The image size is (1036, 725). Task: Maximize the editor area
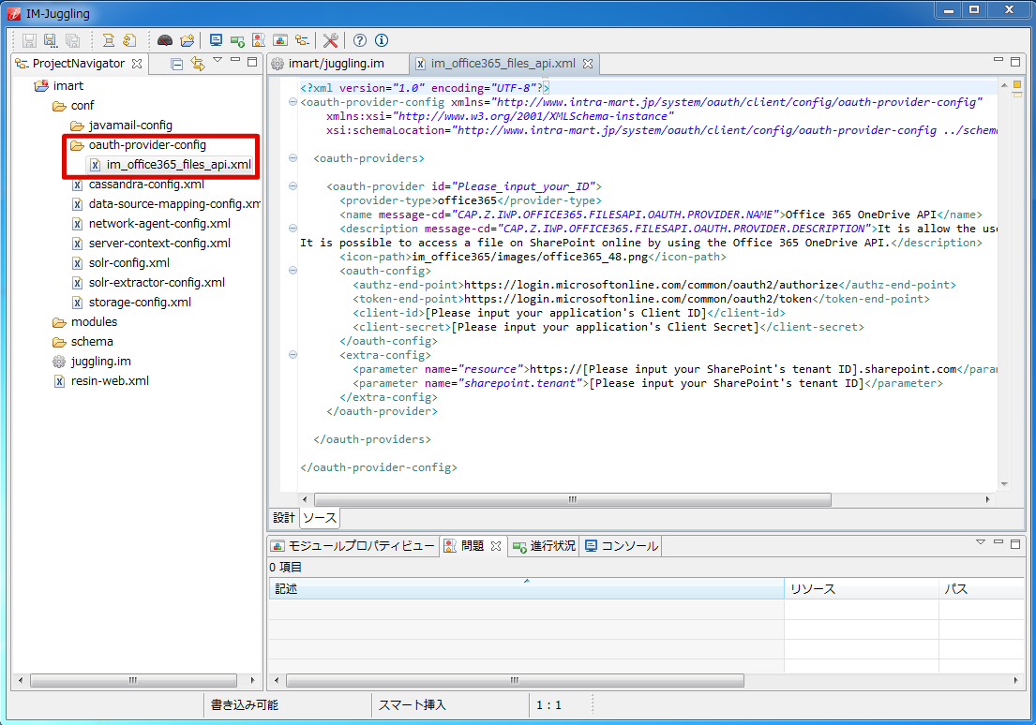coord(1015,62)
